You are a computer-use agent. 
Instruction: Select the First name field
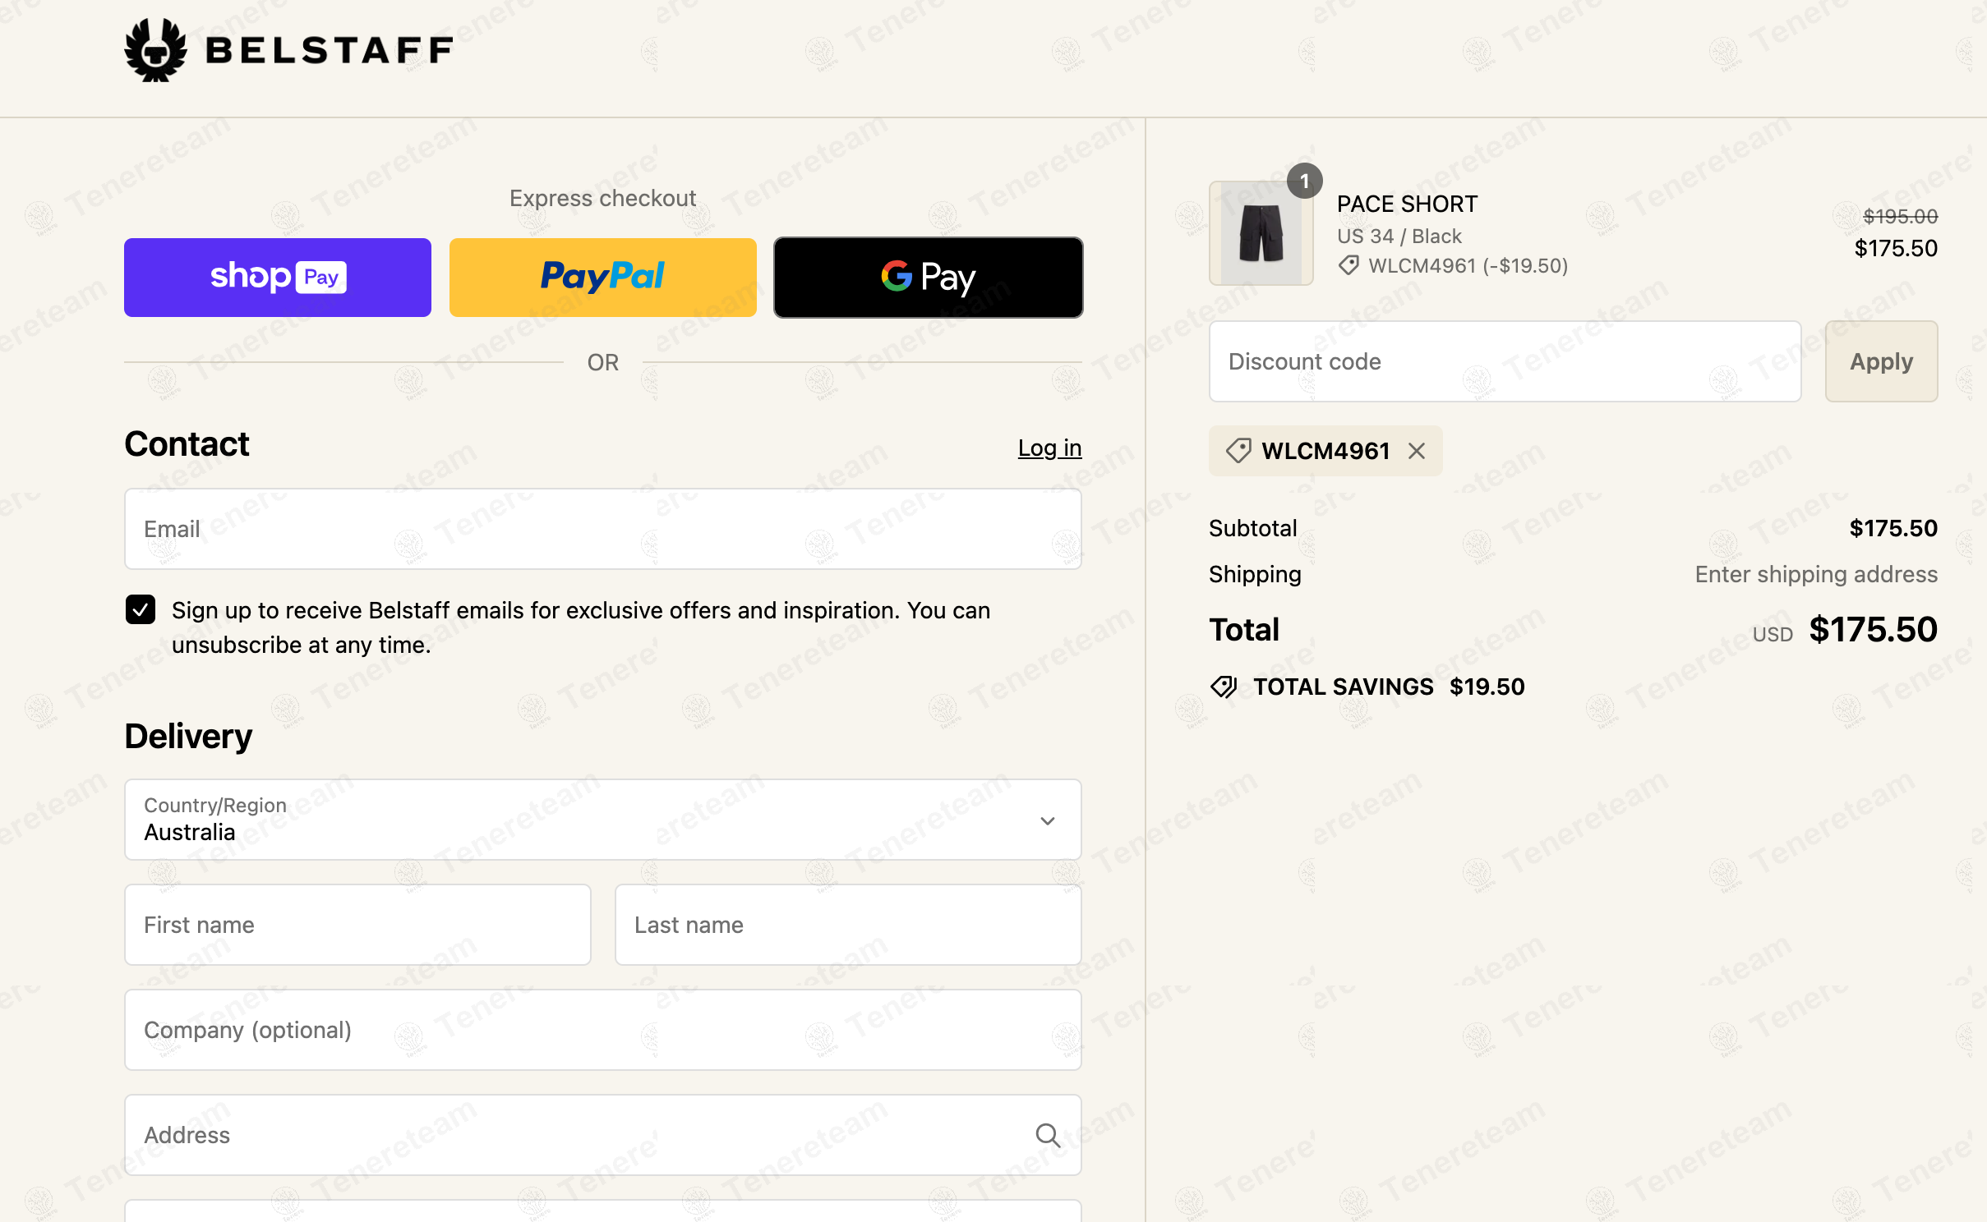pos(357,925)
